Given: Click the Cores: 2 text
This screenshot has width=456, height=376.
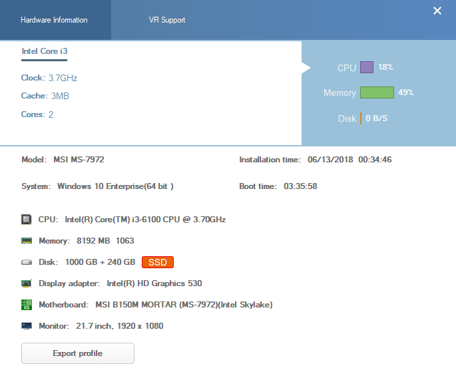Looking at the screenshot, I should point(37,114).
